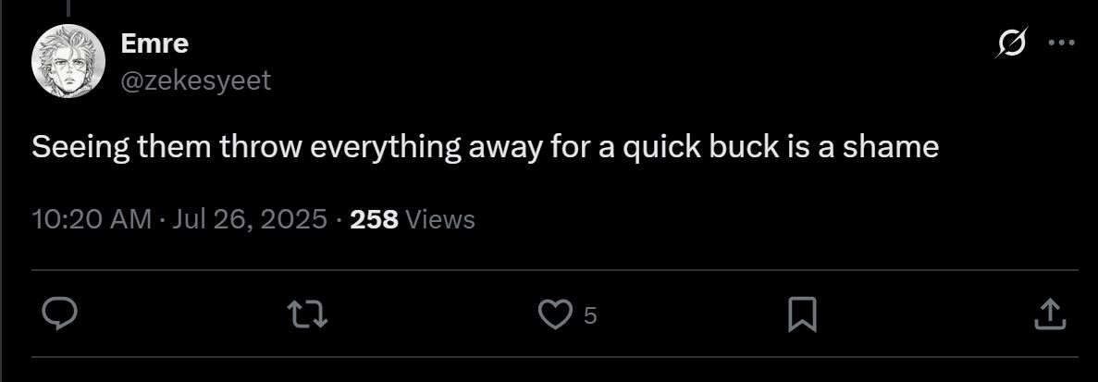The height and width of the screenshot is (382, 1098).
Task: Click the tweet text about a quick buck
Action: [x=485, y=147]
